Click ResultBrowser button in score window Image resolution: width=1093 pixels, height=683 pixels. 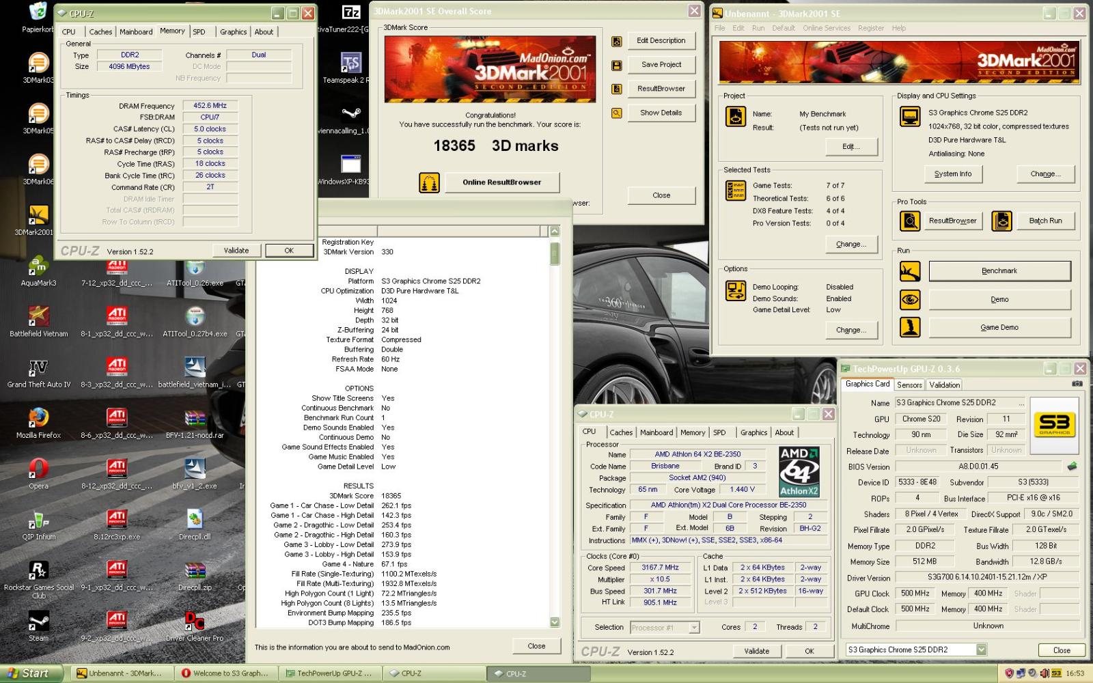pos(661,89)
